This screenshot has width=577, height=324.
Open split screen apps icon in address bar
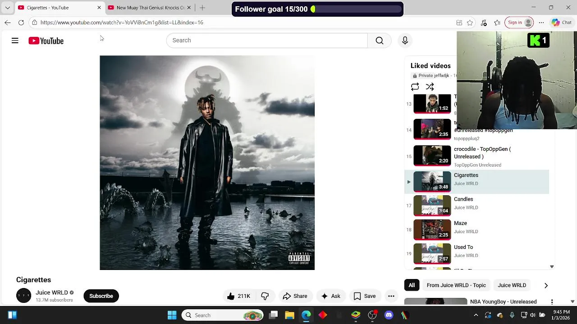coord(459,22)
